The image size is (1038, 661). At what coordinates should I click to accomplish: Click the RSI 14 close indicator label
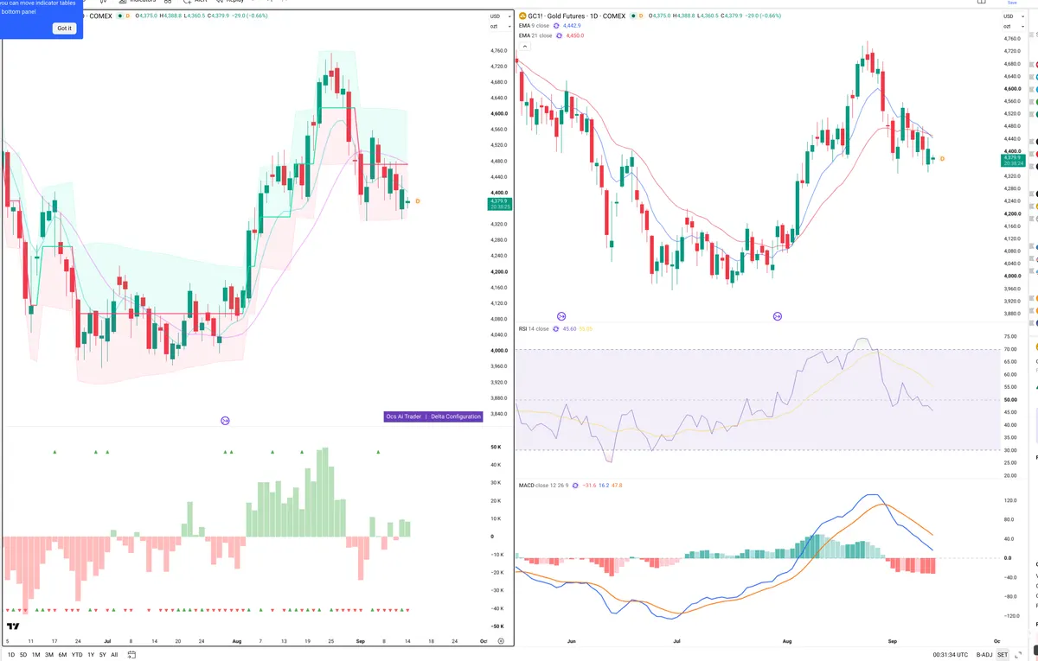point(534,329)
